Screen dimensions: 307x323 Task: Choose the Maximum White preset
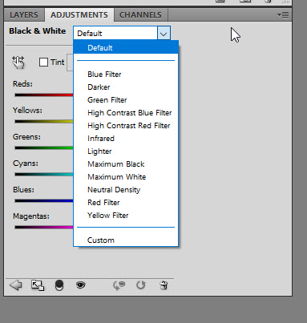(x=126, y=177)
